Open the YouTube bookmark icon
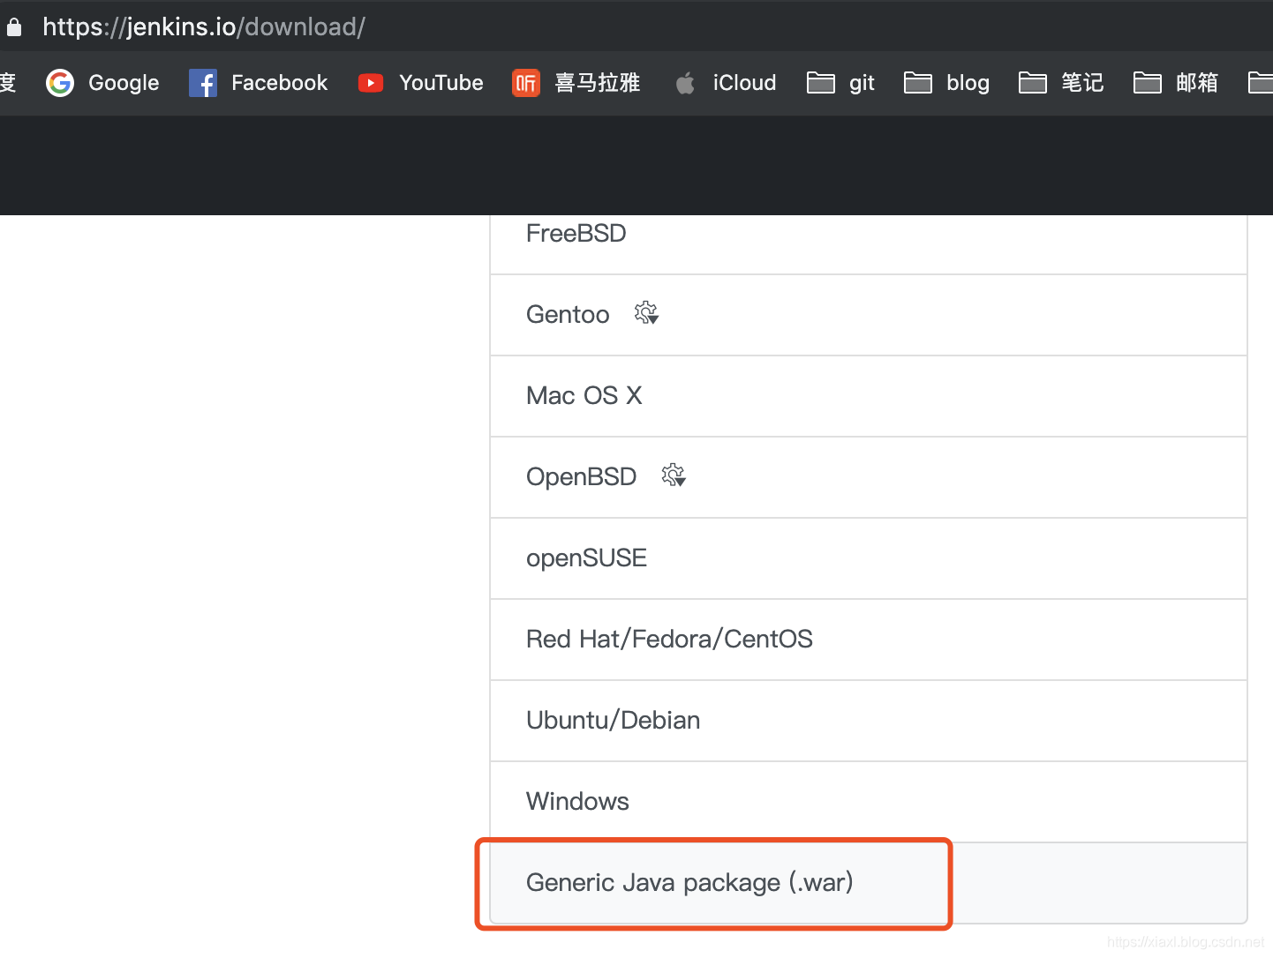1273x958 pixels. 371,83
